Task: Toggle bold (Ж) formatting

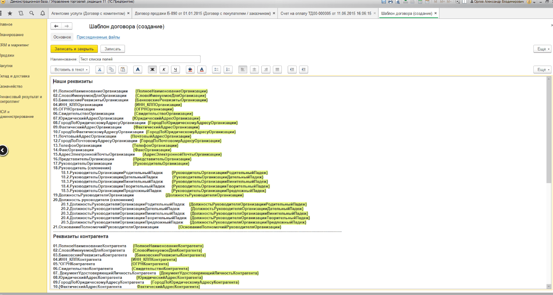Action: click(152, 70)
